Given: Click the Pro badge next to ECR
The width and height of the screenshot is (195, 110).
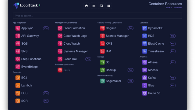Looking at the screenshot, I should click(x=46, y=101).
